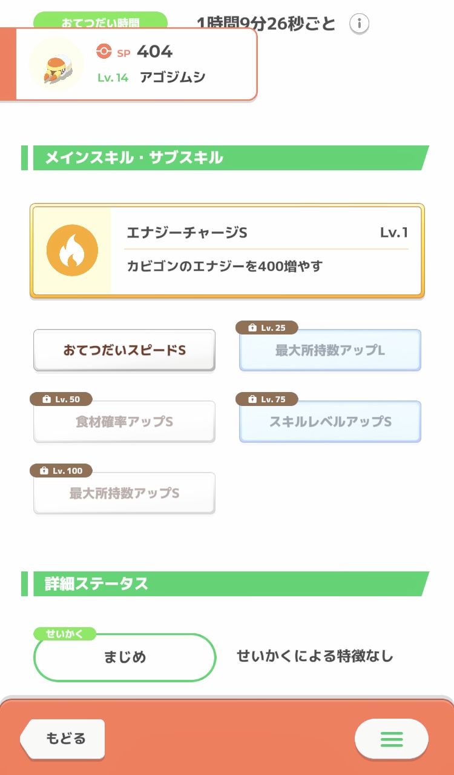Screen dimensions: 454x775
Task: Tap the info icon beside helping time
Action: point(360,24)
